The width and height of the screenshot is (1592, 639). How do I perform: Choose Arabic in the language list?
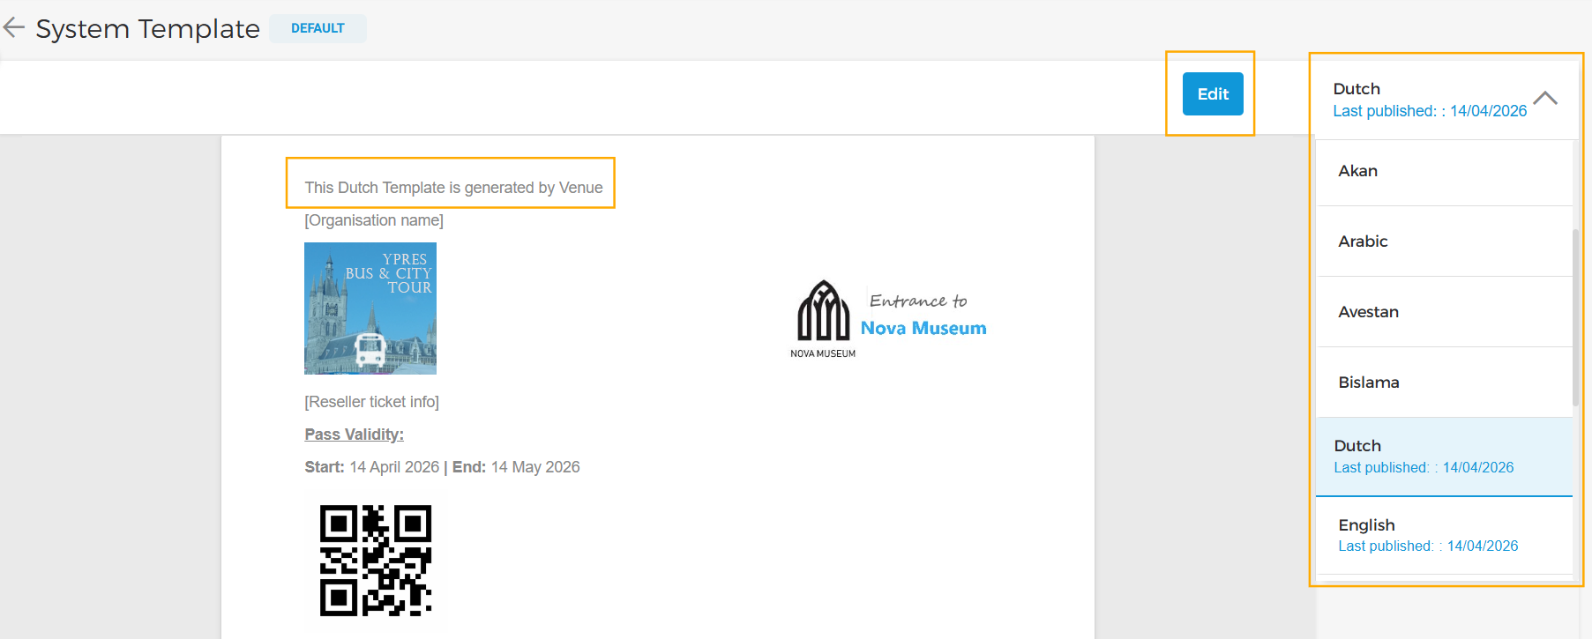1363,241
